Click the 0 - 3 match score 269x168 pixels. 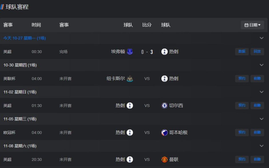click(147, 52)
